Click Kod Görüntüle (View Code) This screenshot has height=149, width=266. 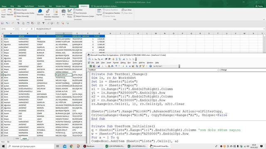tap(80, 13)
